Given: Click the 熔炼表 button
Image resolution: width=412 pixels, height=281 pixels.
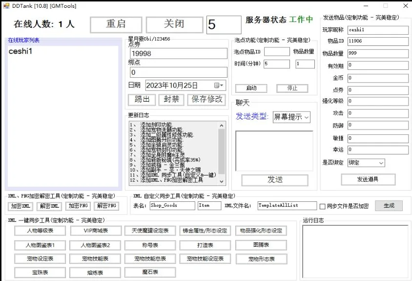Looking at the screenshot, I should pyautogui.click(x=95, y=273).
